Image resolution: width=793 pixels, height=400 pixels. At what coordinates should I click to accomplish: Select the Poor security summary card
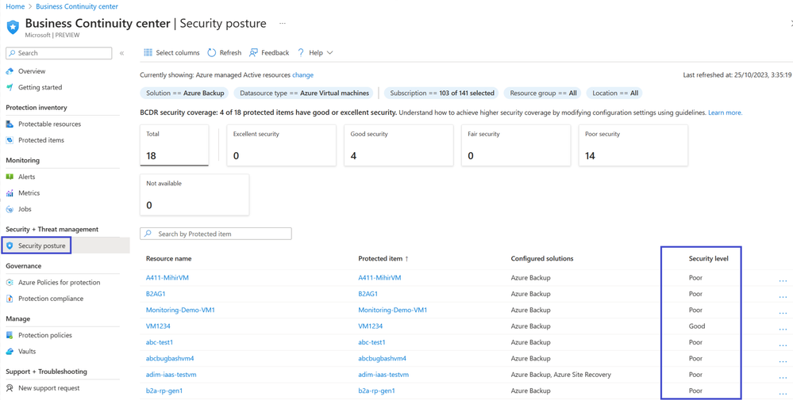[633, 145]
